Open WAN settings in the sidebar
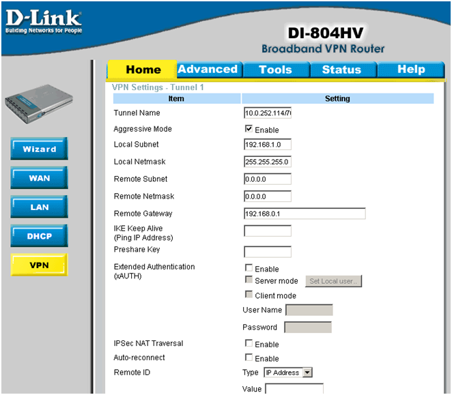This screenshot has width=452, height=395. (39, 178)
